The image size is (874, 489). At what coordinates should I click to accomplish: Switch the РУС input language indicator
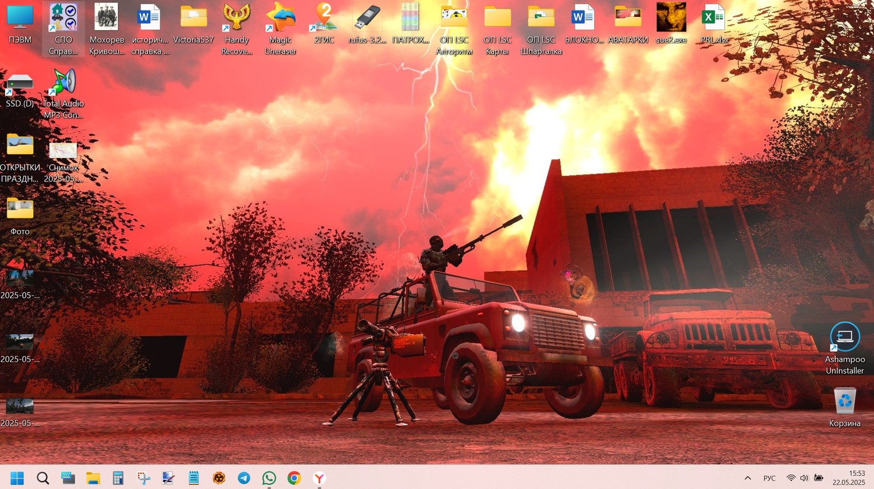click(770, 478)
